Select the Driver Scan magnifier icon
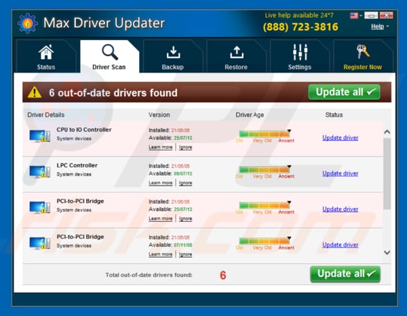 110,52
